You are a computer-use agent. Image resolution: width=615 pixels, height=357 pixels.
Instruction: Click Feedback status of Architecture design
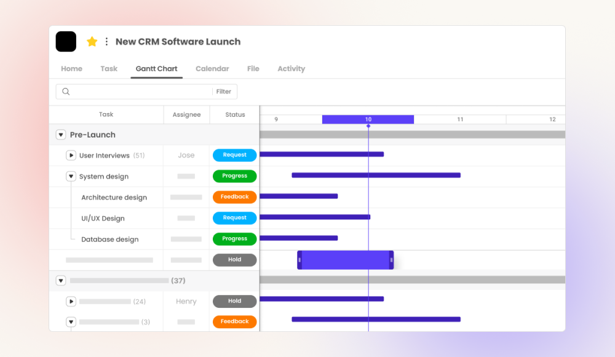coord(234,197)
